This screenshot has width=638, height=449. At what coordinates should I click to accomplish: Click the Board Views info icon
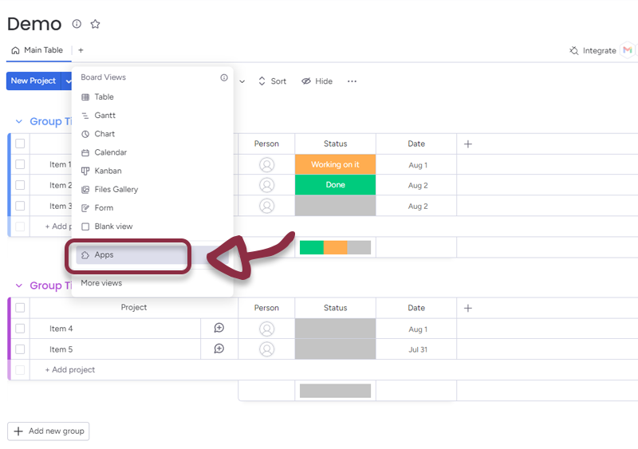[224, 78]
